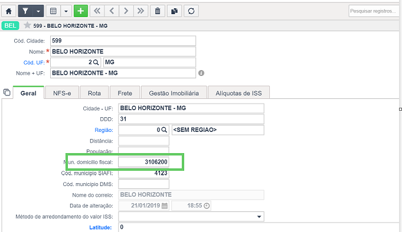The height and width of the screenshot is (232, 402).
Task: Jump to the last record
Action: tap(140, 11)
